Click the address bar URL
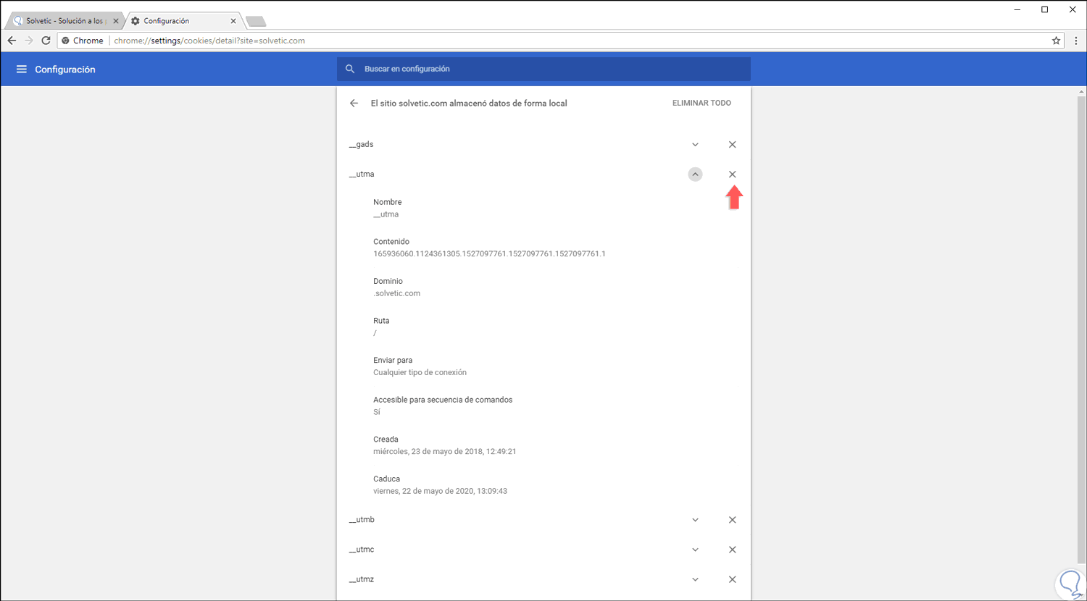1087x601 pixels. tap(209, 41)
